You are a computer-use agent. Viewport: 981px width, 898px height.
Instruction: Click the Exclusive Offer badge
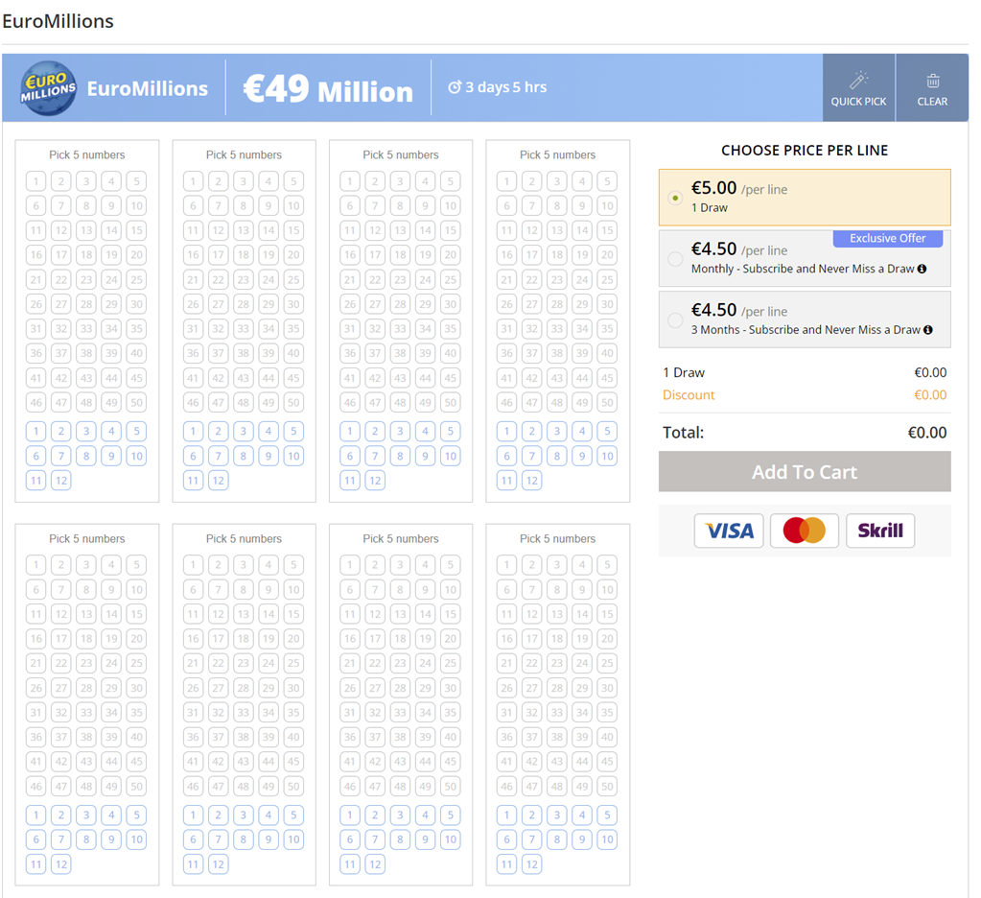[888, 239]
